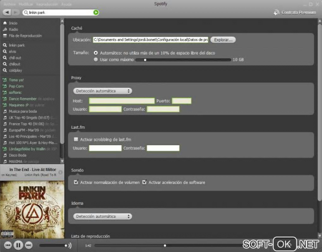Image resolution: width=322 pixels, height=252 pixels.
Task: Click the cache Ubicación path field
Action: (x=151, y=40)
